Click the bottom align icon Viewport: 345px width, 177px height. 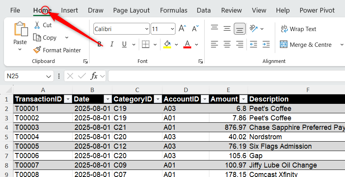[x=240, y=29]
